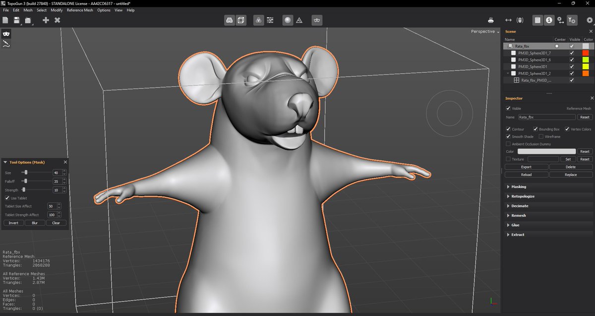Toggle the wireframe triangle toolbar icon
The image size is (595, 316).
(x=299, y=20)
